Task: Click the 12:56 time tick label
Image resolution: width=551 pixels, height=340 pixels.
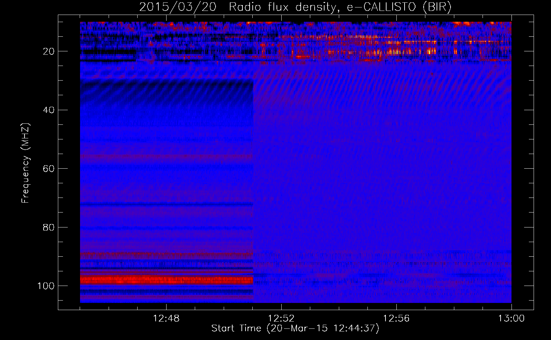Action: tap(396, 319)
